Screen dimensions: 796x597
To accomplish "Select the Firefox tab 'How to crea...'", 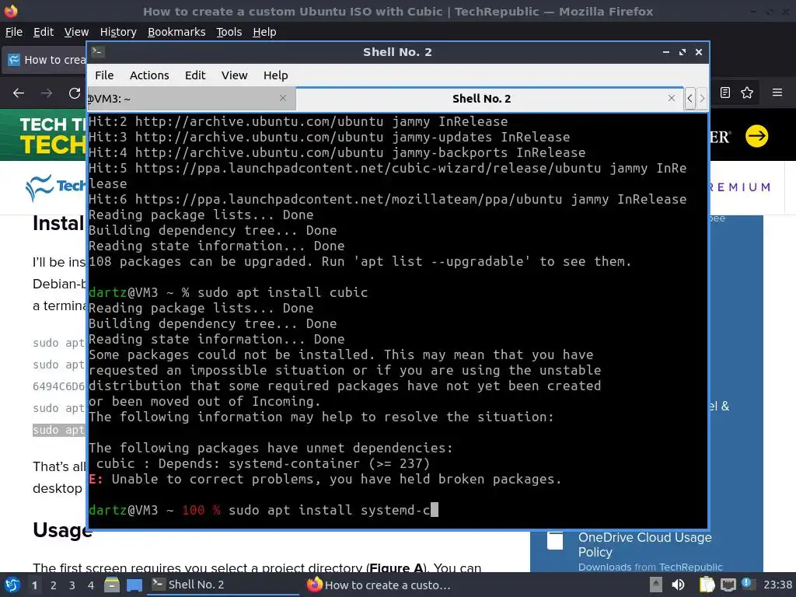I will [46, 60].
